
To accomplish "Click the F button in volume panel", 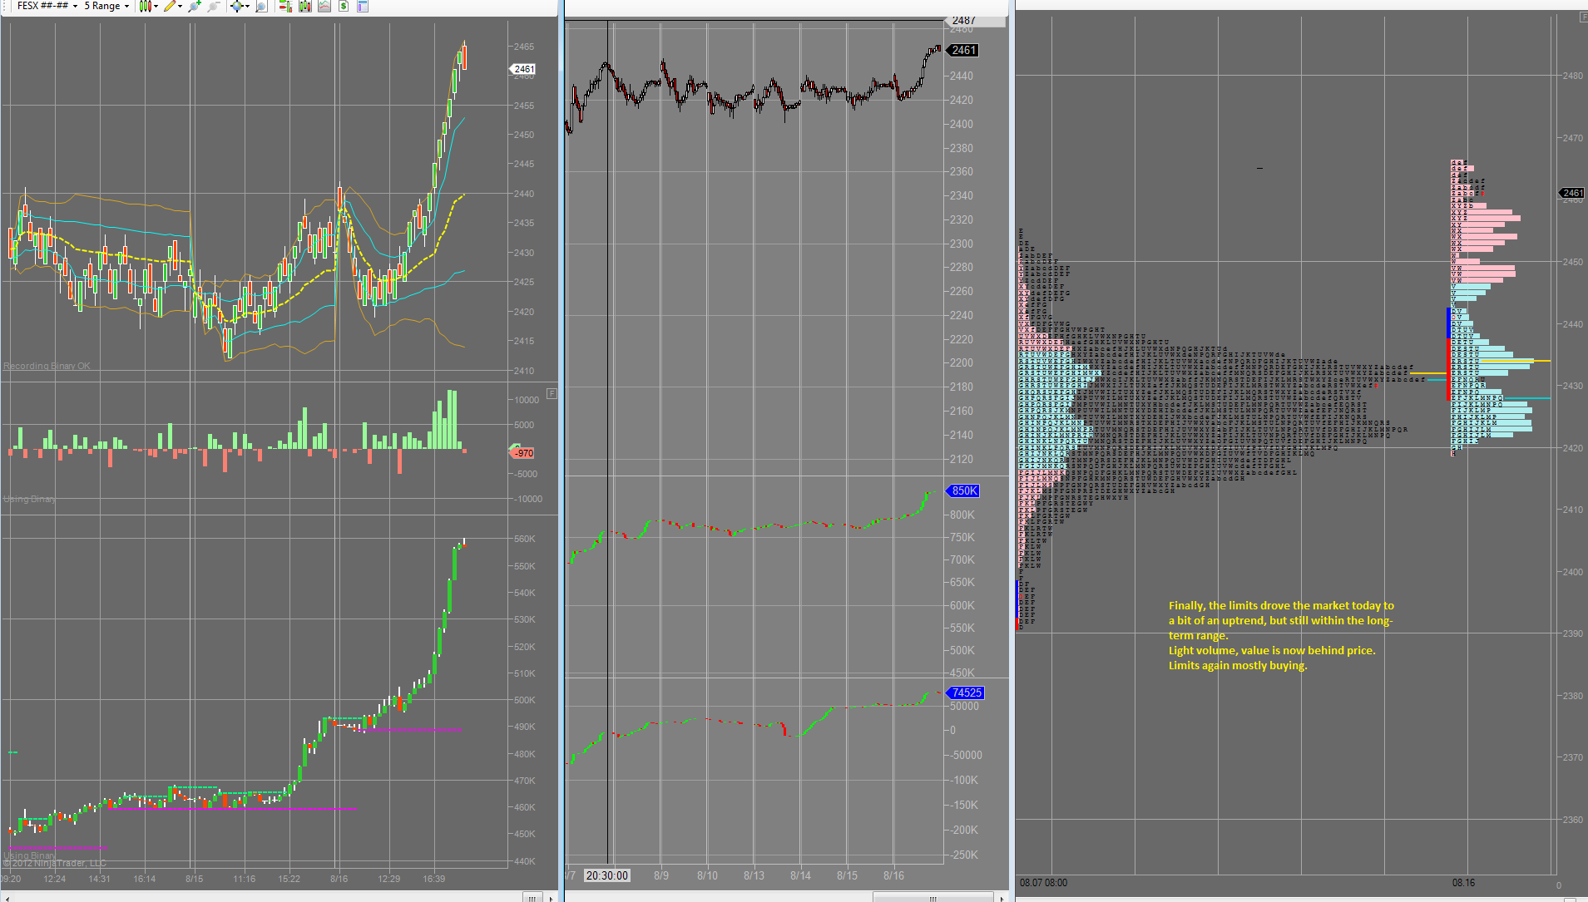I will [552, 393].
